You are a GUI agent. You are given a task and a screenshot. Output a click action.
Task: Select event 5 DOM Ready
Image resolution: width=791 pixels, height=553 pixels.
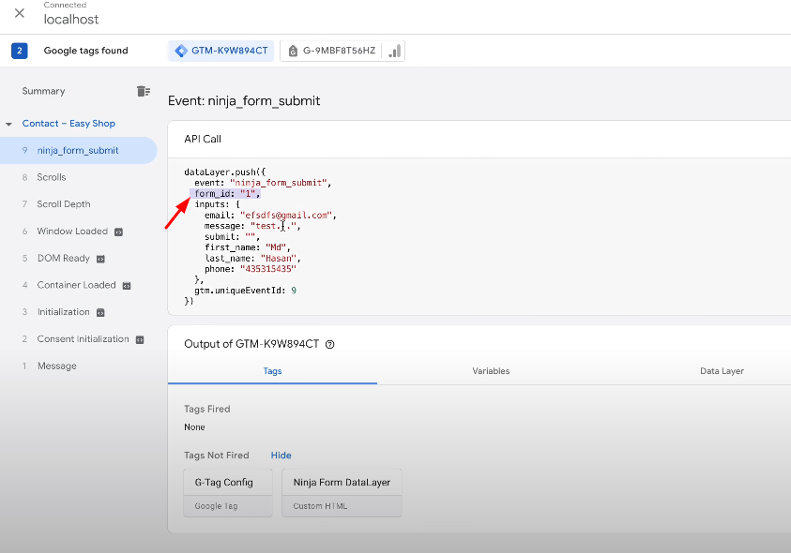63,258
